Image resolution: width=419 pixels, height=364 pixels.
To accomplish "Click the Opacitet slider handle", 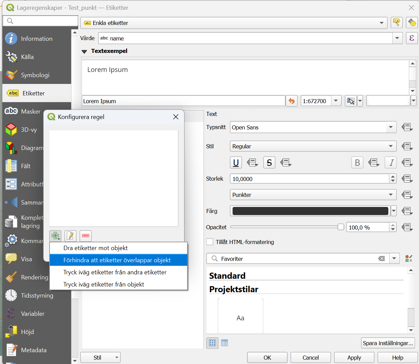I will (x=341, y=227).
